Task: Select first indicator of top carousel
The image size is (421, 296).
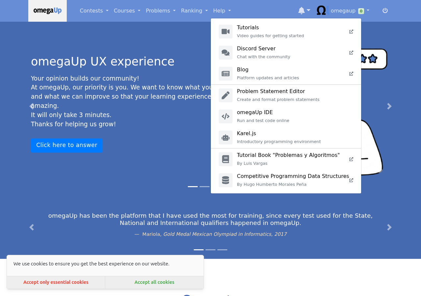Action: pos(193,186)
